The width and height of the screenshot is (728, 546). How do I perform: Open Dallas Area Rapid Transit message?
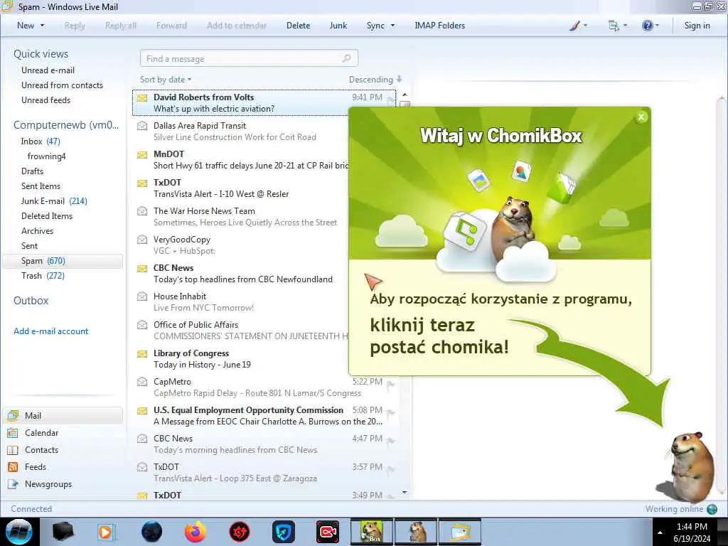pos(242,131)
